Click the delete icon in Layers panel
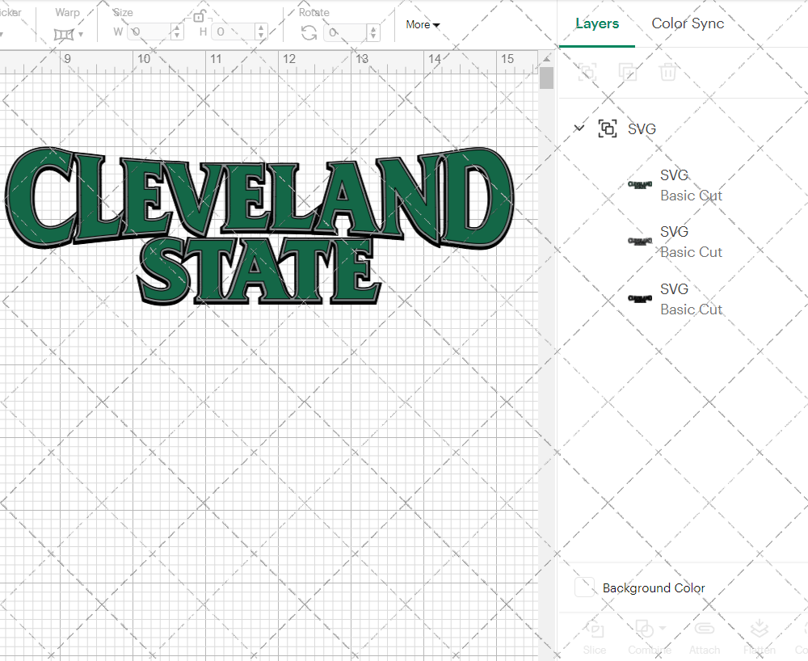The width and height of the screenshot is (808, 661). click(x=667, y=72)
